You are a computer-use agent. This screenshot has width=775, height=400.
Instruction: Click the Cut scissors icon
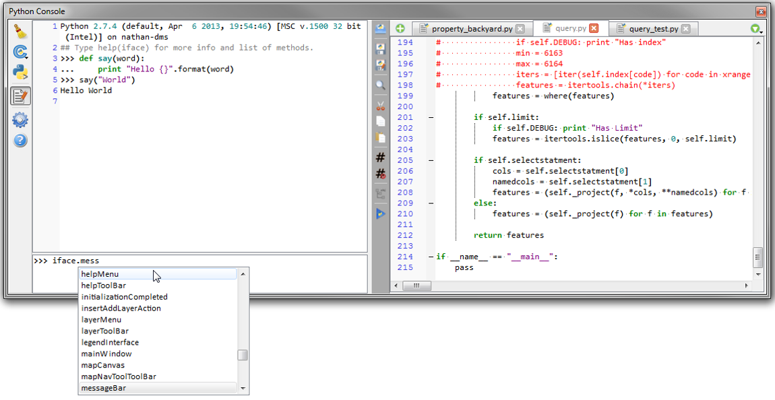click(x=381, y=105)
